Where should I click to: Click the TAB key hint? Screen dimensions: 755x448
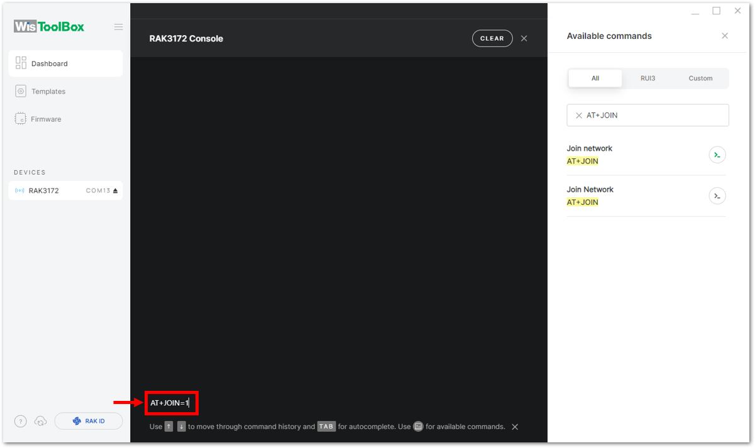[326, 427]
